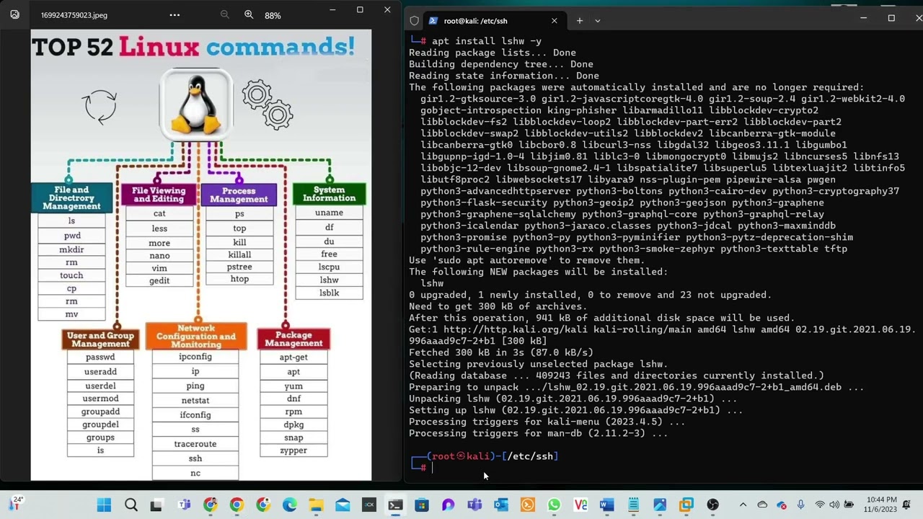Click the 'traceroute' entry in the infographic
This screenshot has width=923, height=519.
pos(195,444)
